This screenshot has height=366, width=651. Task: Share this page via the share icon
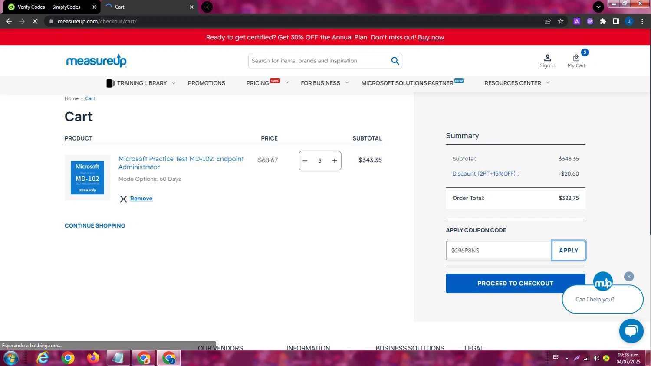point(548,21)
